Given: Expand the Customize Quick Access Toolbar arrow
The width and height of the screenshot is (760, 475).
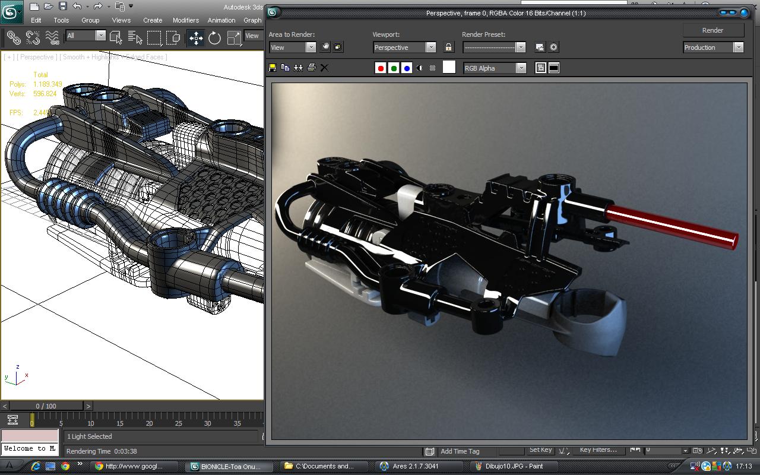Looking at the screenshot, I should [131, 7].
